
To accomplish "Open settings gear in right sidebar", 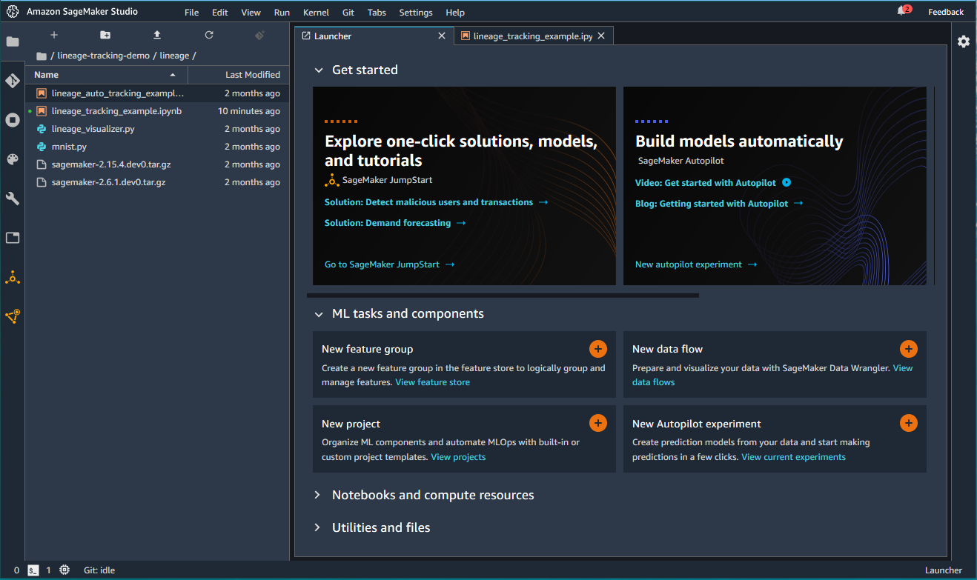I will [x=963, y=41].
